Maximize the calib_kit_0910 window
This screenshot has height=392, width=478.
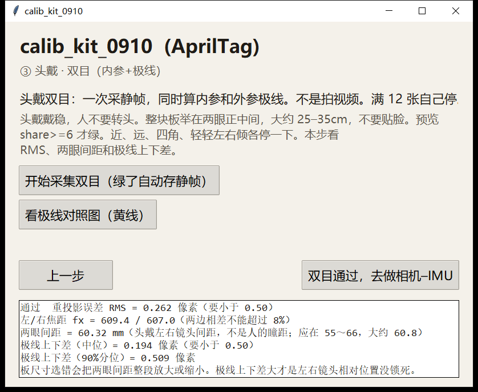(422, 11)
